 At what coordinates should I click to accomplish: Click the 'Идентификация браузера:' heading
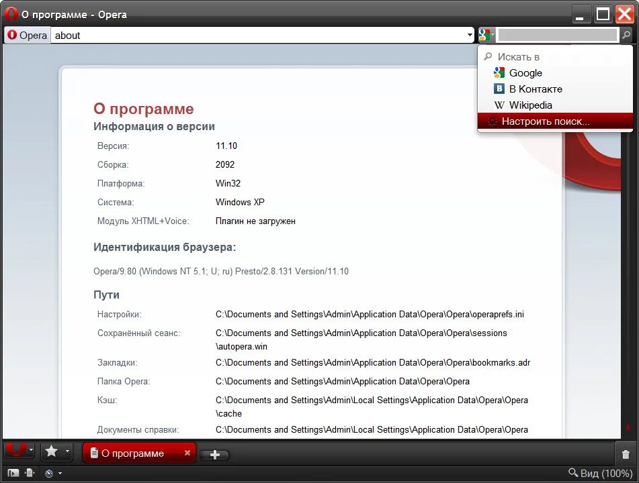(165, 247)
